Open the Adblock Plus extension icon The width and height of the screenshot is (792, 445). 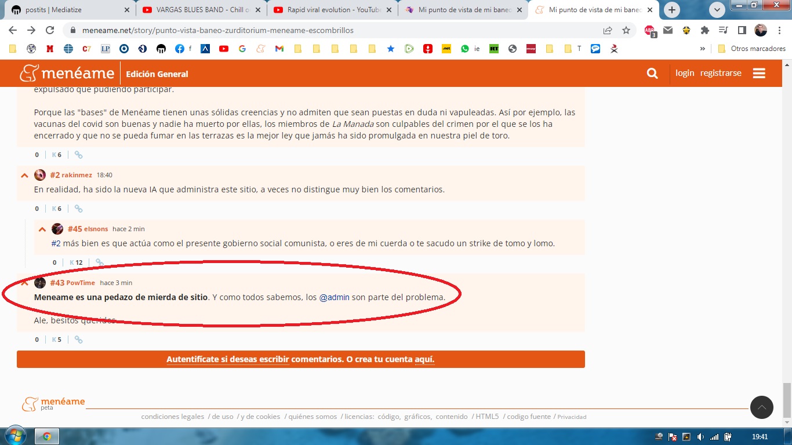[x=650, y=31]
